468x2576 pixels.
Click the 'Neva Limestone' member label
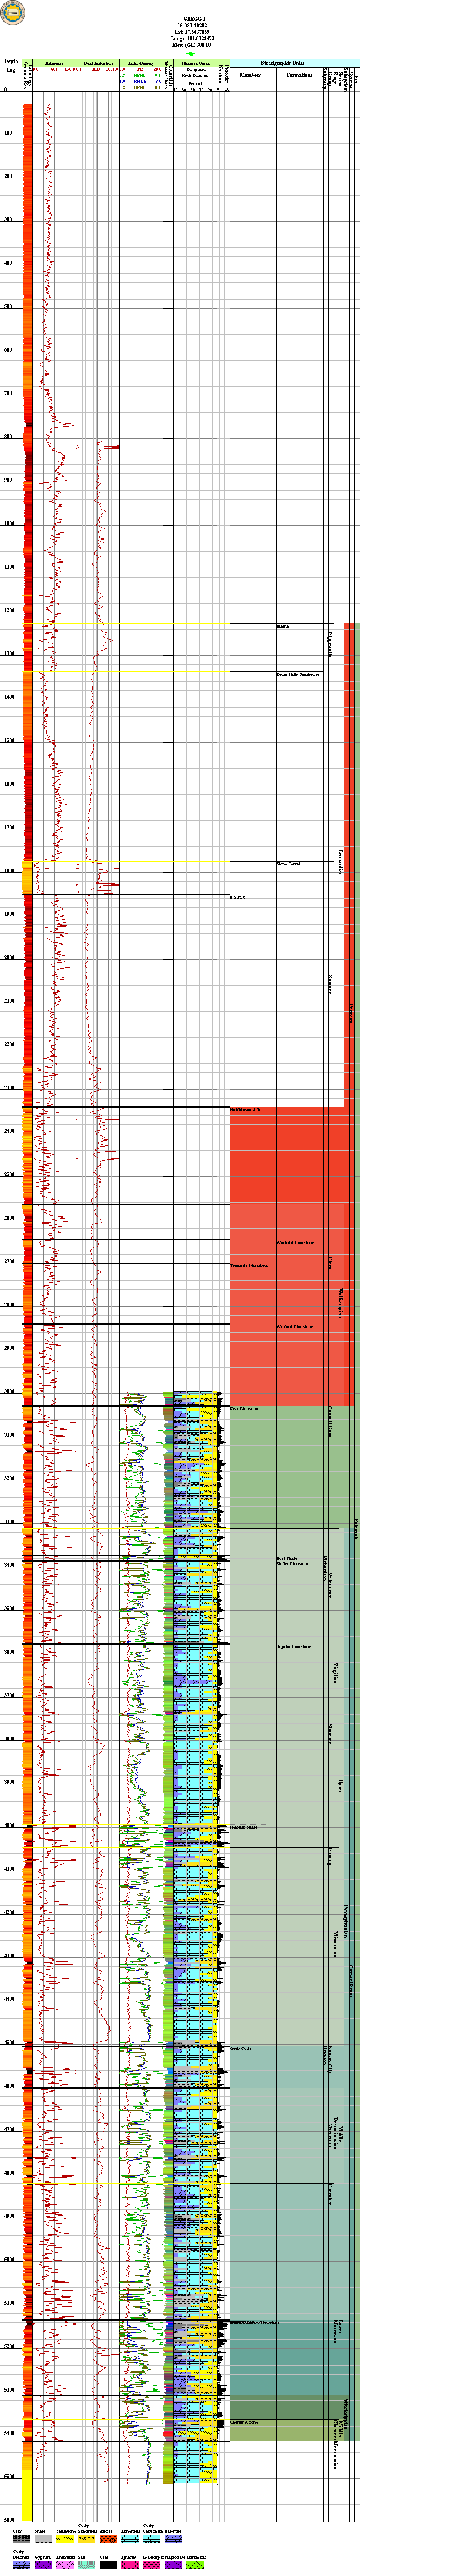coord(244,1409)
